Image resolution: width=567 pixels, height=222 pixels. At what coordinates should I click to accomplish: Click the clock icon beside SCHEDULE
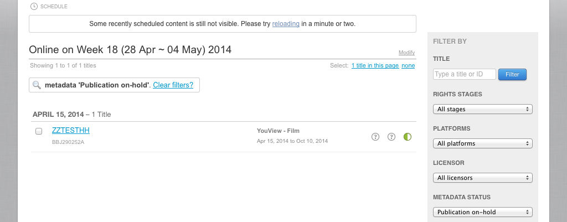[34, 6]
